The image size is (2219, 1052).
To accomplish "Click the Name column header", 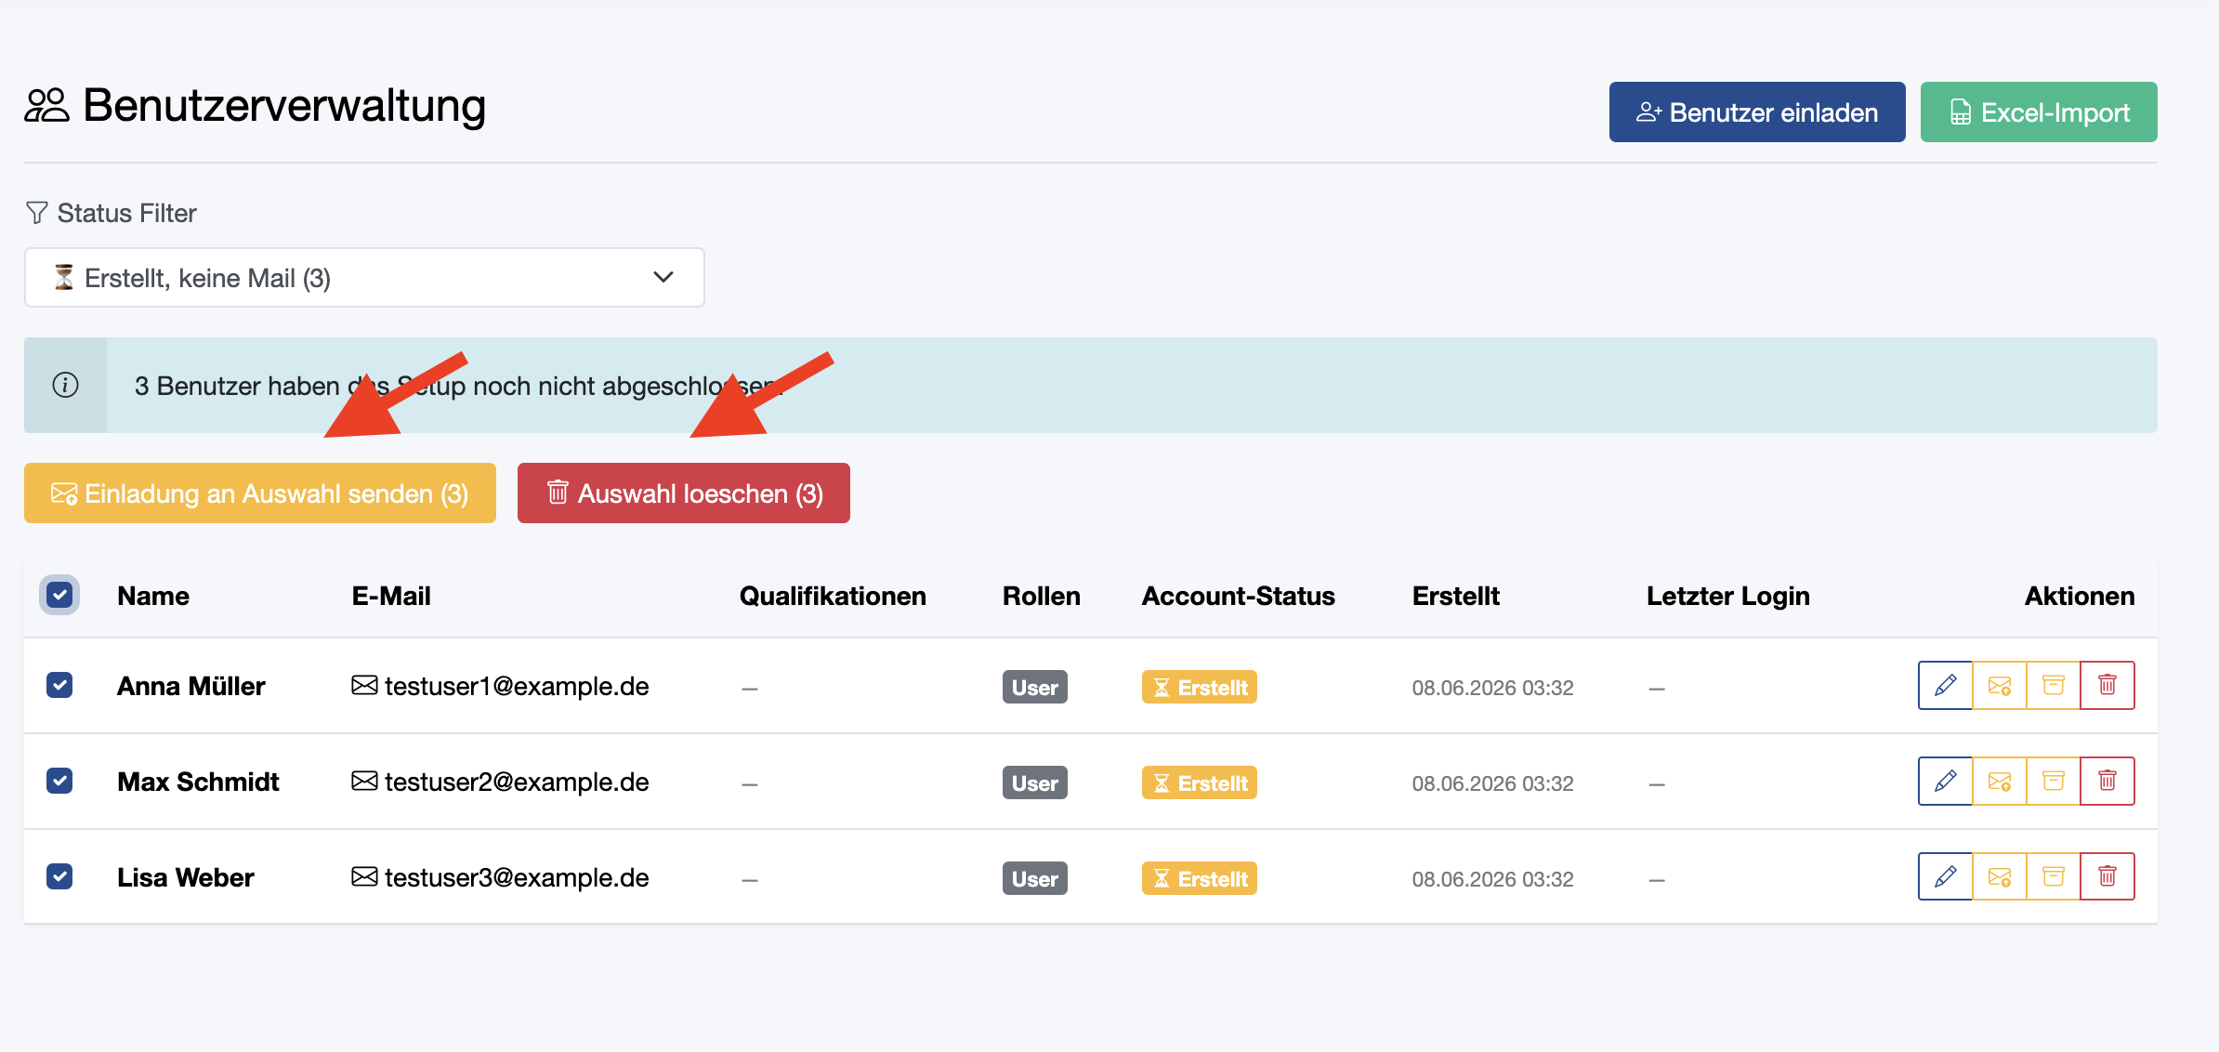I will coord(153,596).
